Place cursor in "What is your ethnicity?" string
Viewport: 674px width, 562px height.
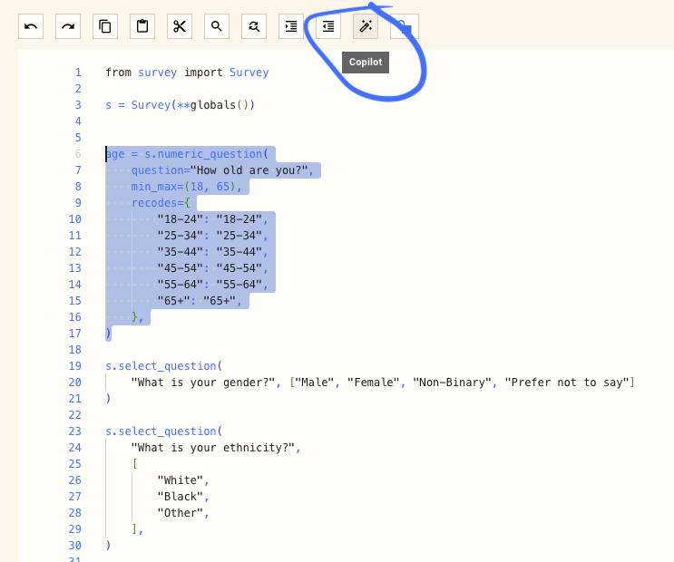213,448
